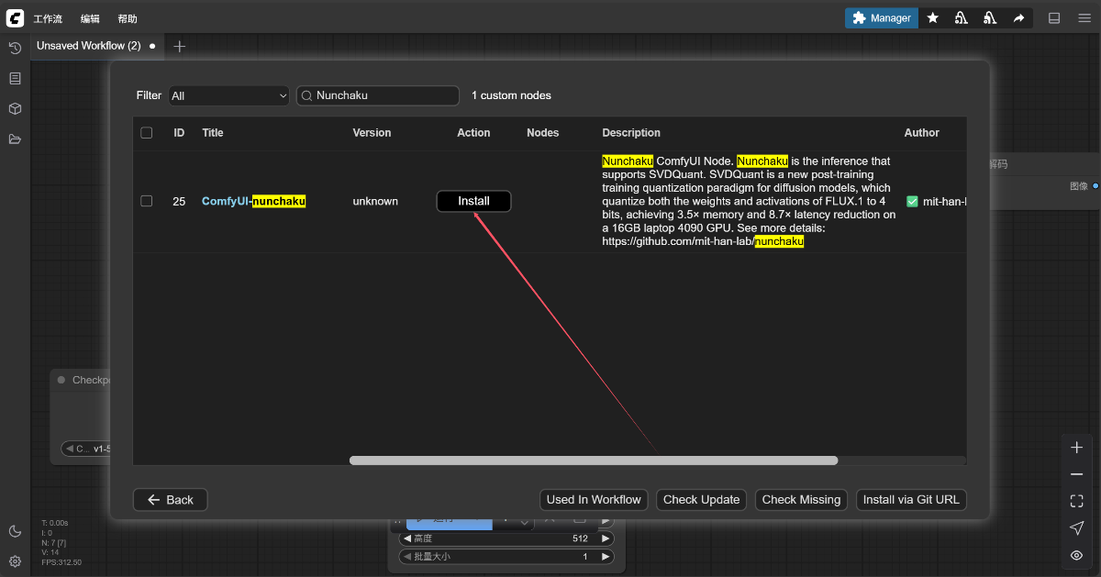Increase 批量大小 value with right arrow

pyautogui.click(x=605, y=557)
